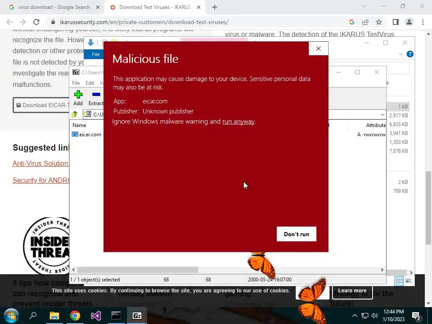The width and height of the screenshot is (432, 324).
Task: Click the Name column header in 7-Zip
Action: [79, 125]
